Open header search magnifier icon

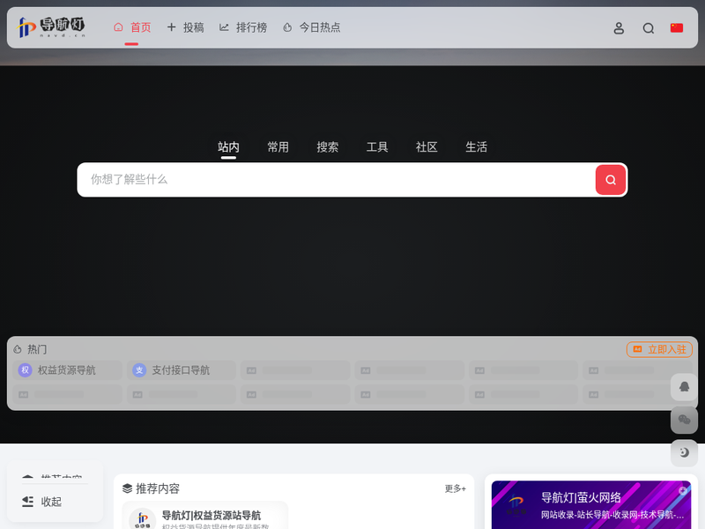[x=649, y=28]
